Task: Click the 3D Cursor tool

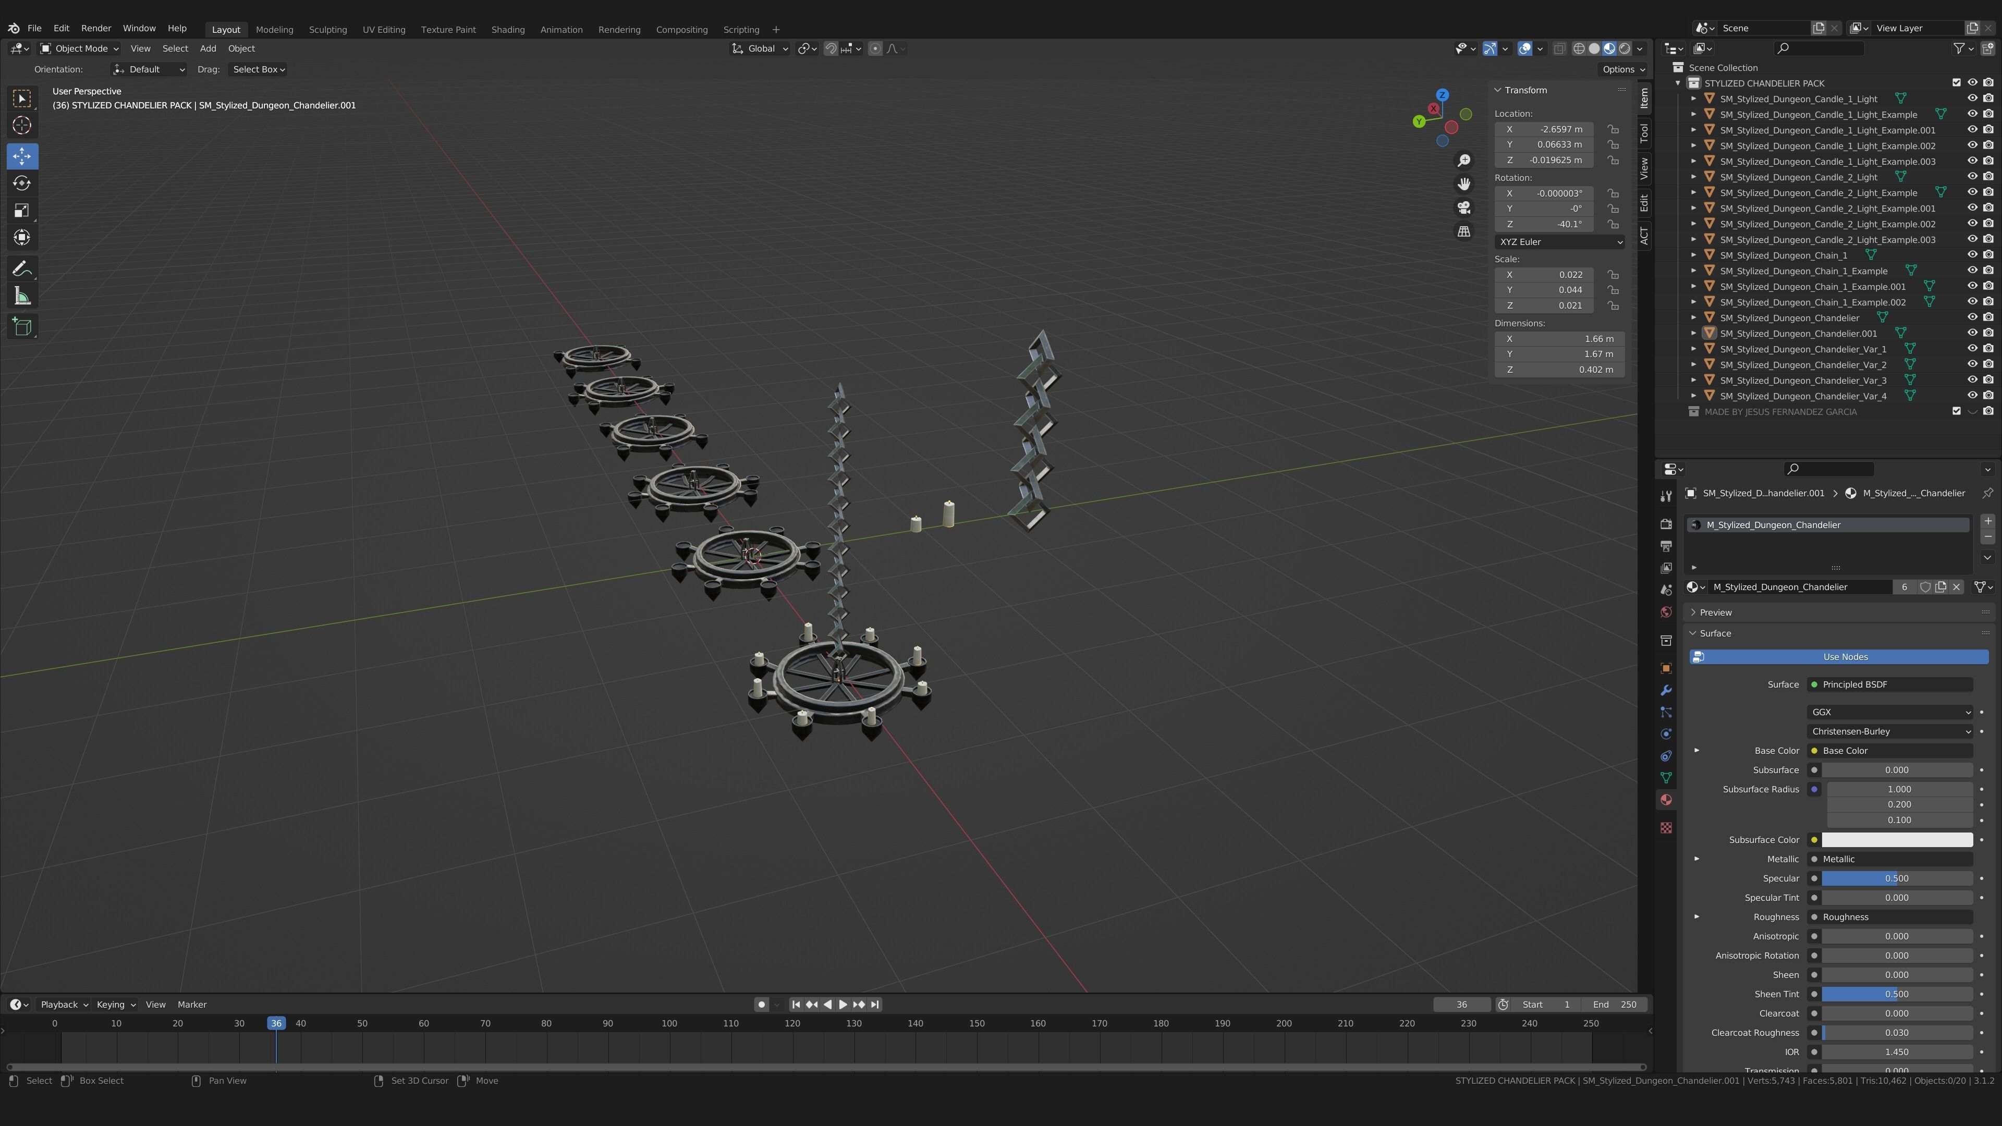Action: [22, 125]
